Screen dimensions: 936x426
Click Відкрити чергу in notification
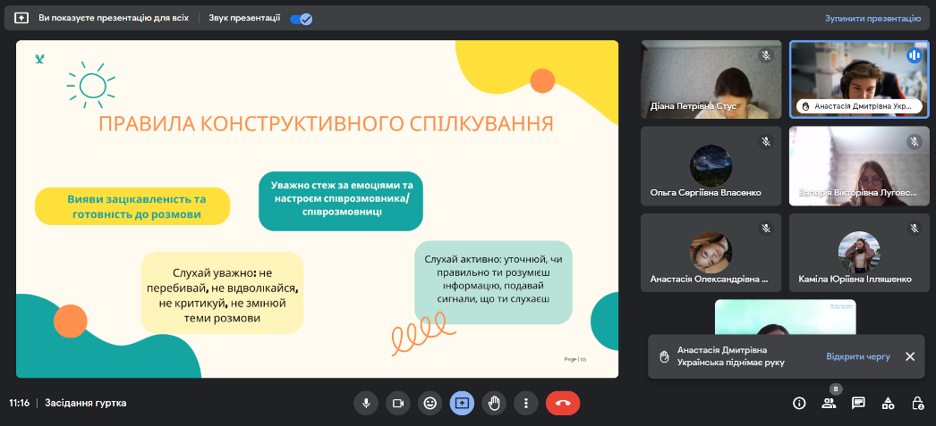(x=857, y=356)
